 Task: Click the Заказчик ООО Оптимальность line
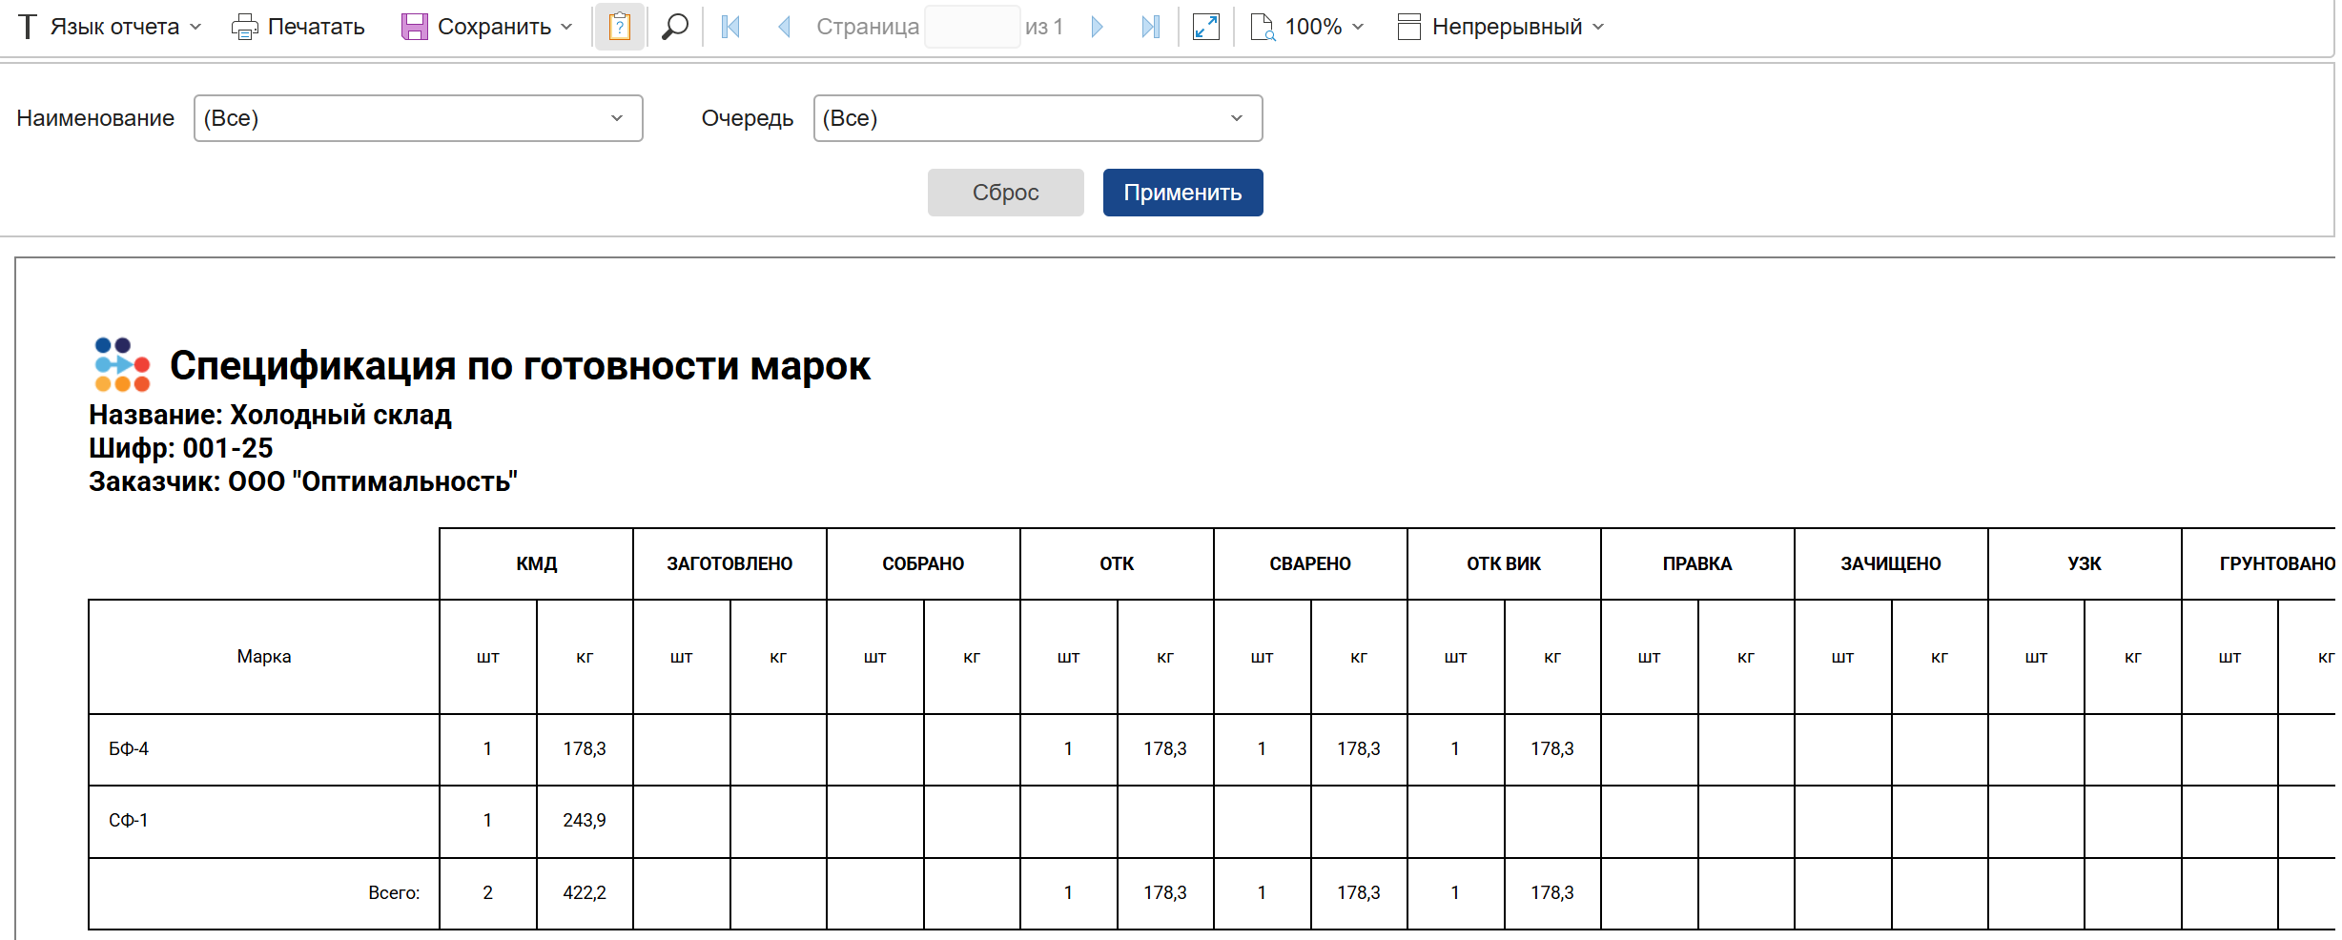tap(303, 481)
